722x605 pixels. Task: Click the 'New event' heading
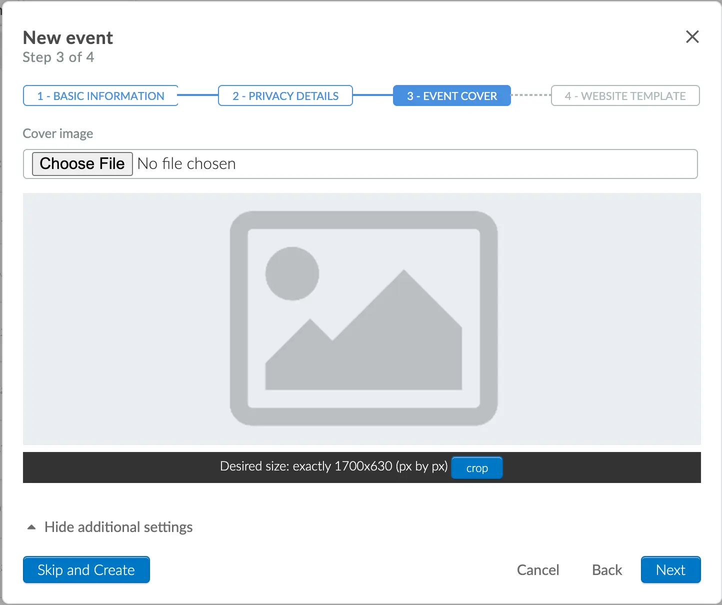[x=68, y=37]
